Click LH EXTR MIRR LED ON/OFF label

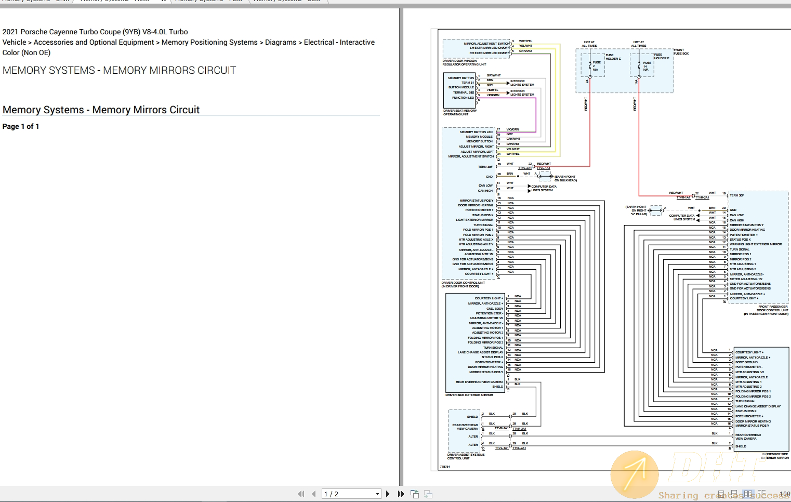[490, 48]
